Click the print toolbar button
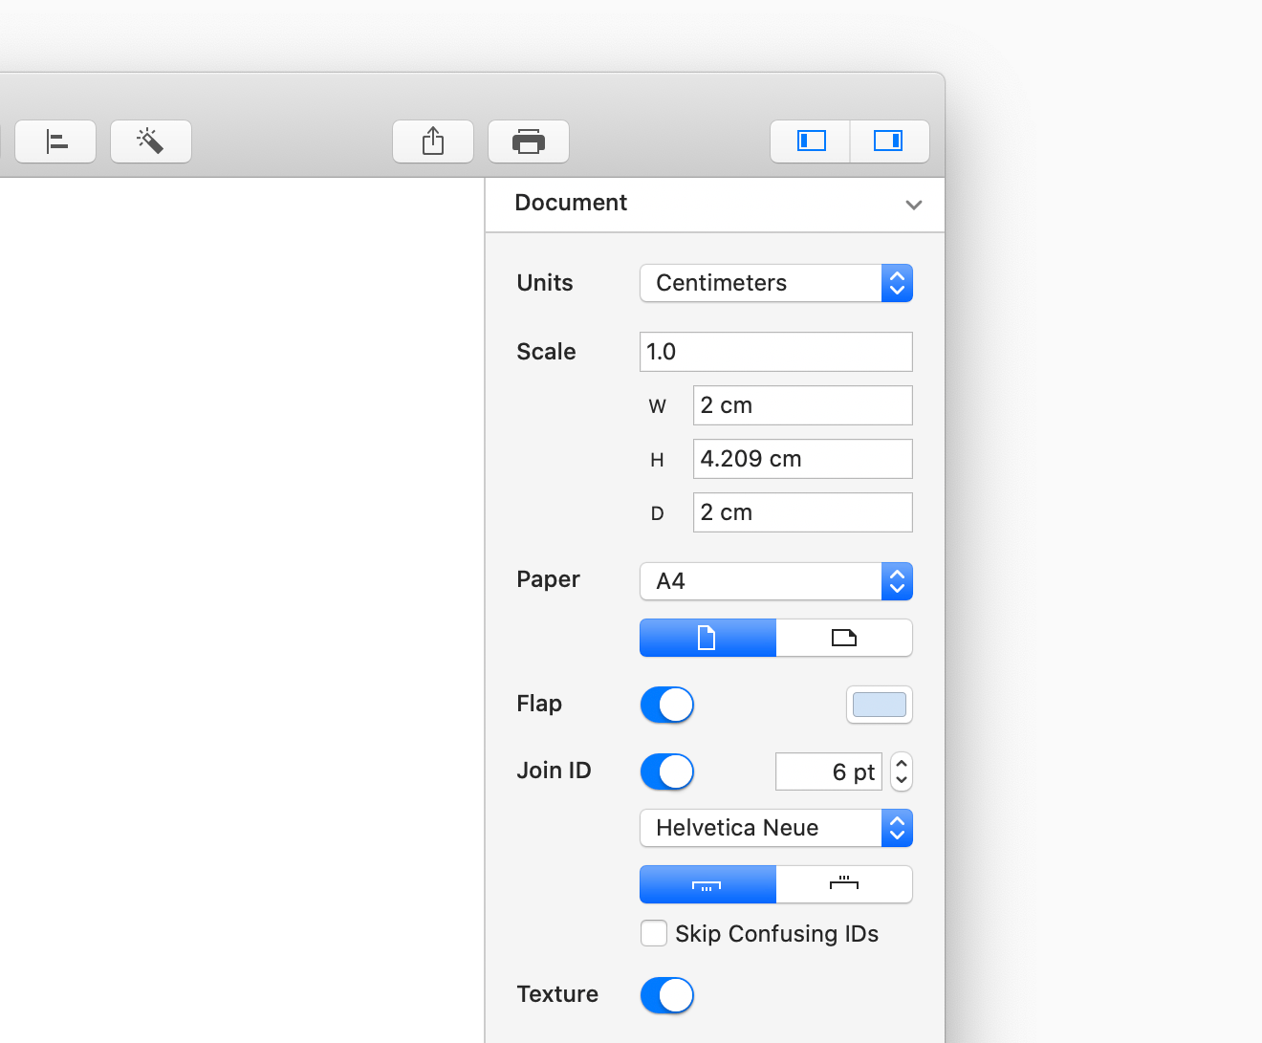The height and width of the screenshot is (1043, 1262). coord(529,141)
